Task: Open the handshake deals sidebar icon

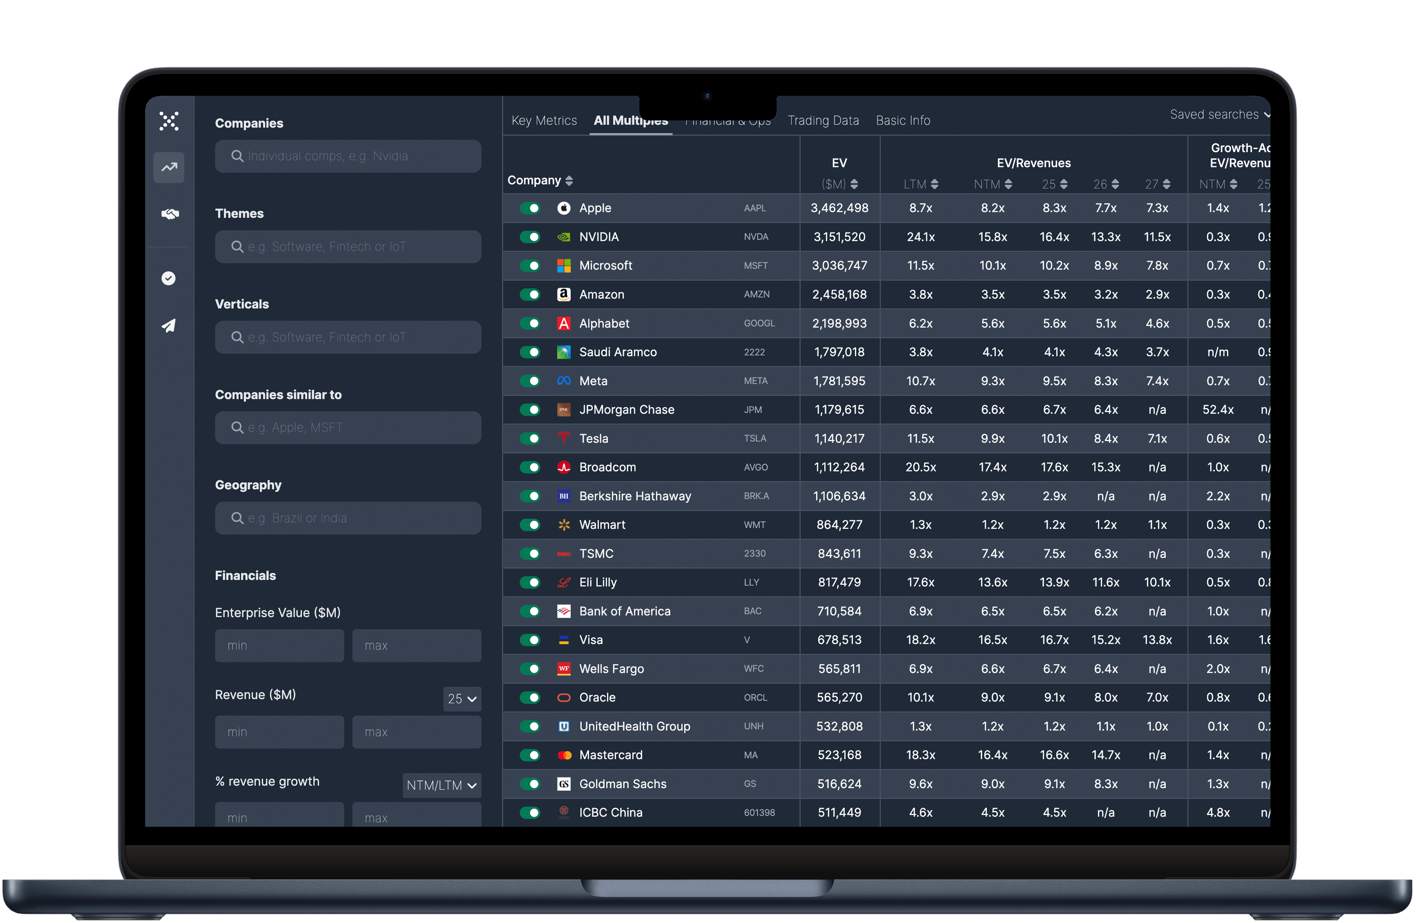Action: [170, 214]
